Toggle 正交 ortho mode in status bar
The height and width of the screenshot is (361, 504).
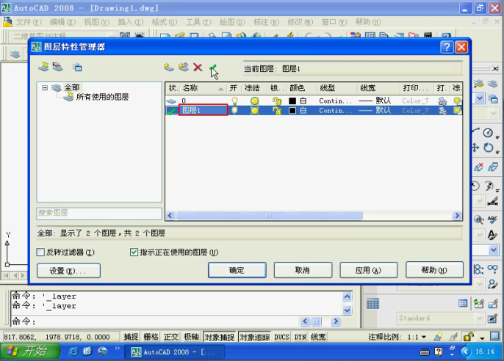170,337
